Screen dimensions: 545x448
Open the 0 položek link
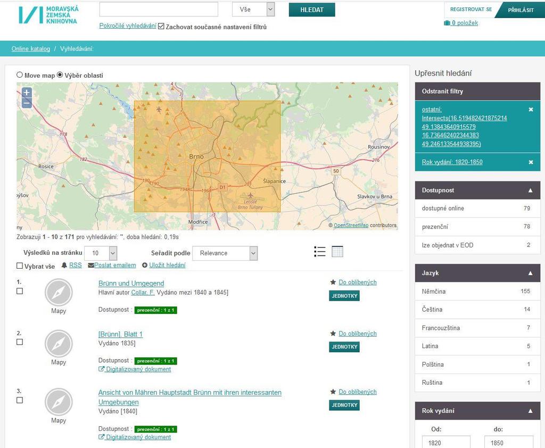[x=465, y=23]
